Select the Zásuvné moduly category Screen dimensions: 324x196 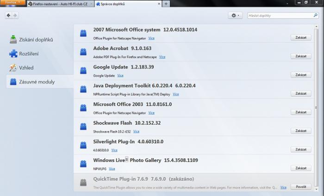(37, 82)
